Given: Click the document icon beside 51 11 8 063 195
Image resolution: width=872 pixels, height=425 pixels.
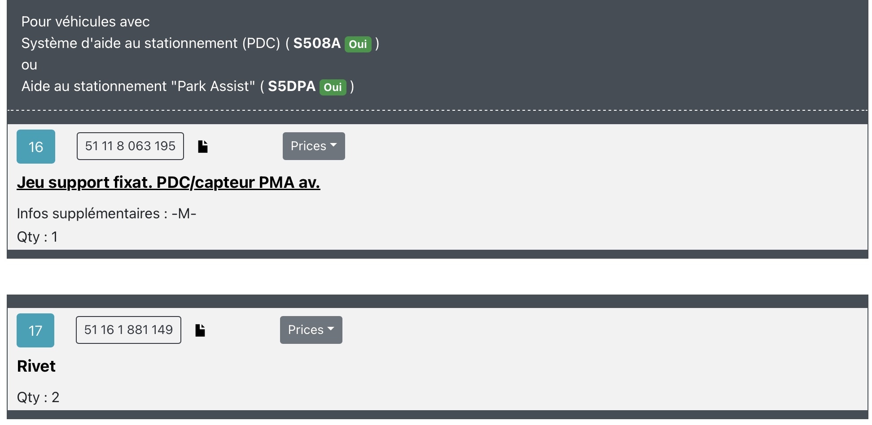Looking at the screenshot, I should coord(203,147).
